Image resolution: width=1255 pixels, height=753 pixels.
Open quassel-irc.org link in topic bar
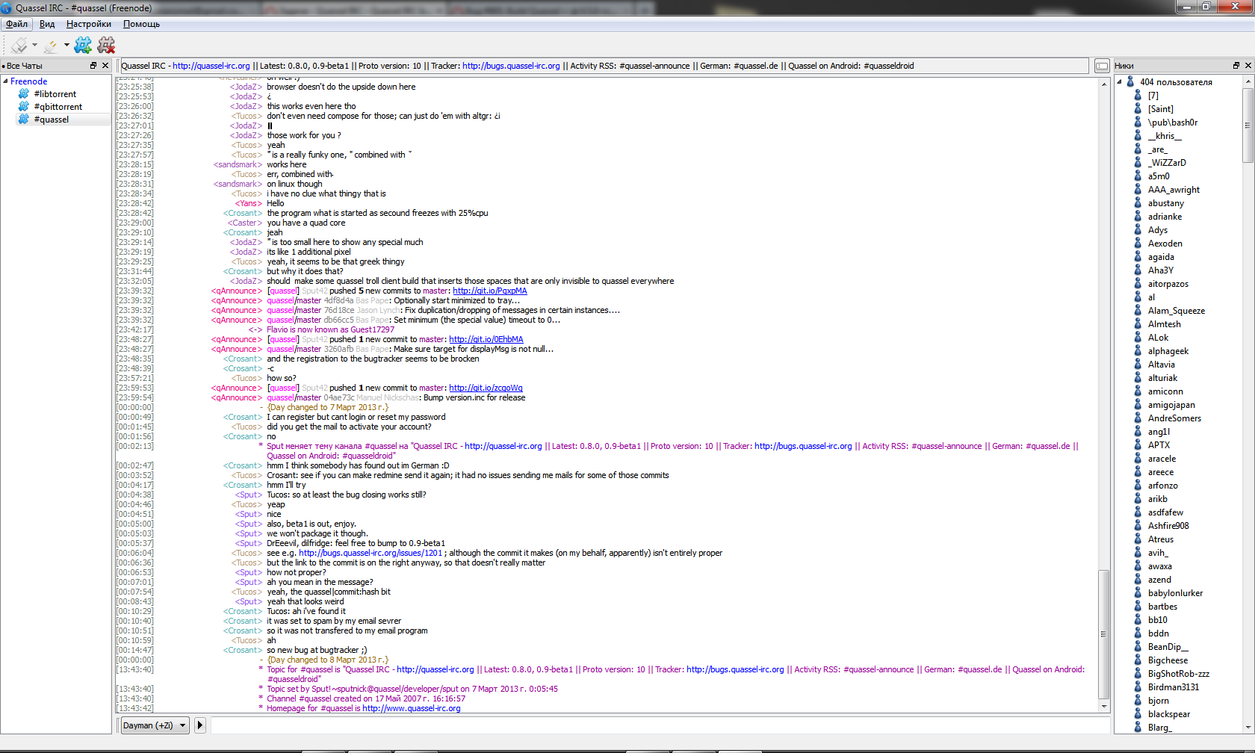coord(211,66)
